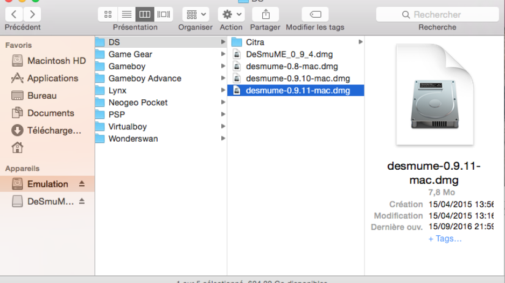The height and width of the screenshot is (283, 505).
Task: Click the Partager share button
Action: pos(266,14)
